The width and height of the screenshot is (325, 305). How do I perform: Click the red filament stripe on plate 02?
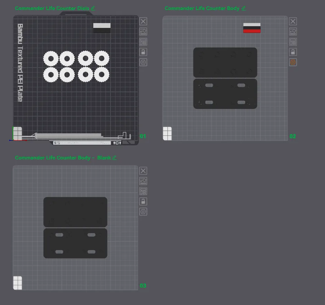pos(252,31)
